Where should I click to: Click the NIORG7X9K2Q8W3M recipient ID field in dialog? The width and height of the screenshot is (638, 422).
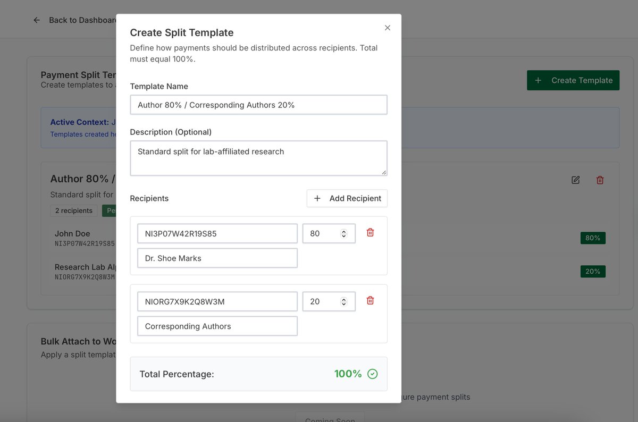[217, 301]
